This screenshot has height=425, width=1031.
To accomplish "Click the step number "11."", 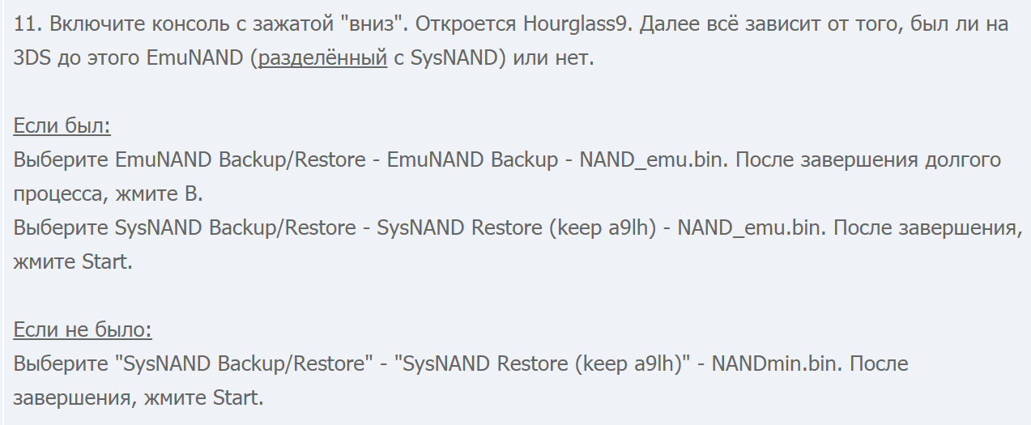I will pos(28,23).
